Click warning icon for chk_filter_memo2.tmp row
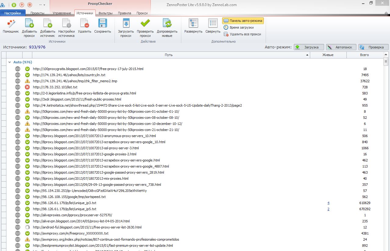 27,81
